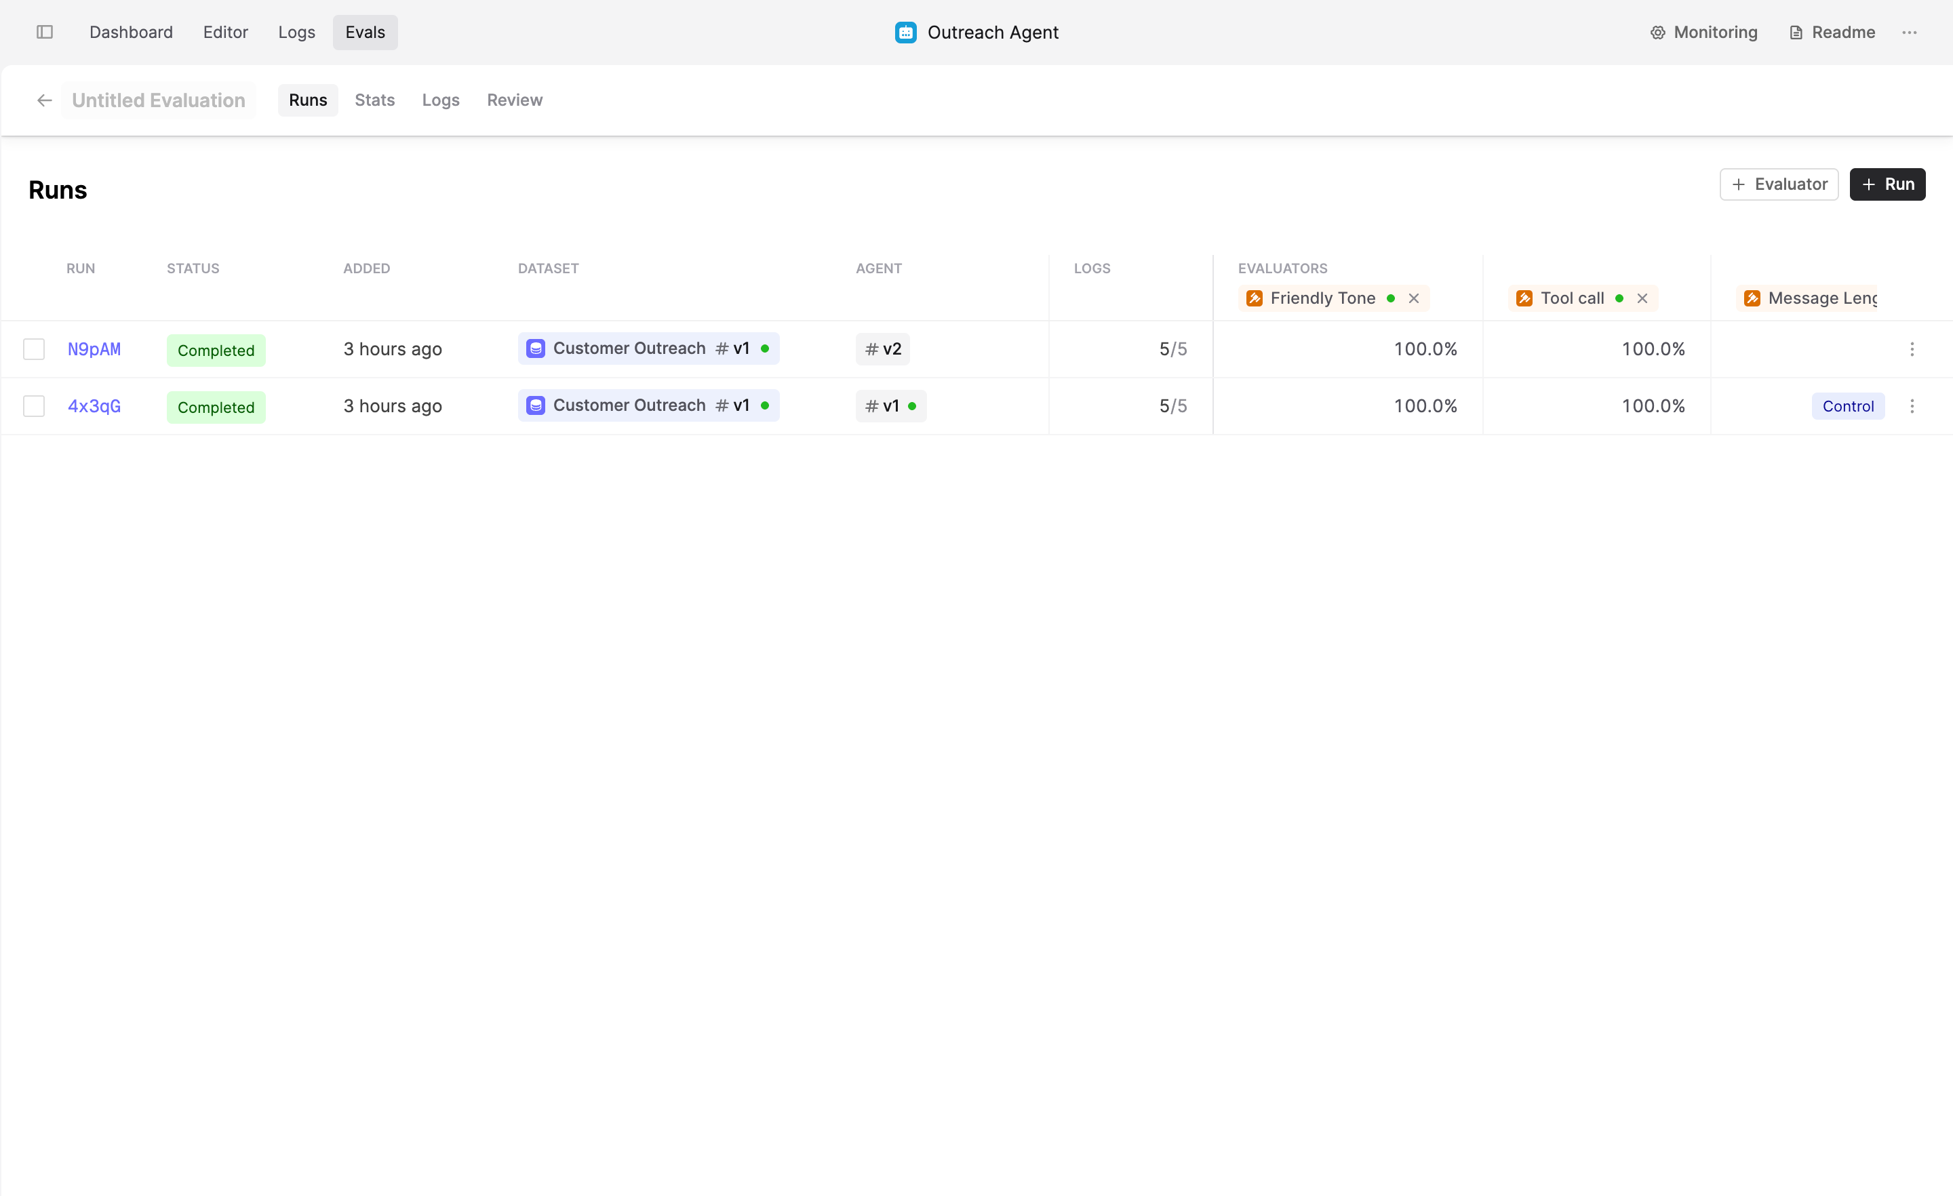Open the top-right three-dots overflow menu

pyautogui.click(x=1910, y=32)
